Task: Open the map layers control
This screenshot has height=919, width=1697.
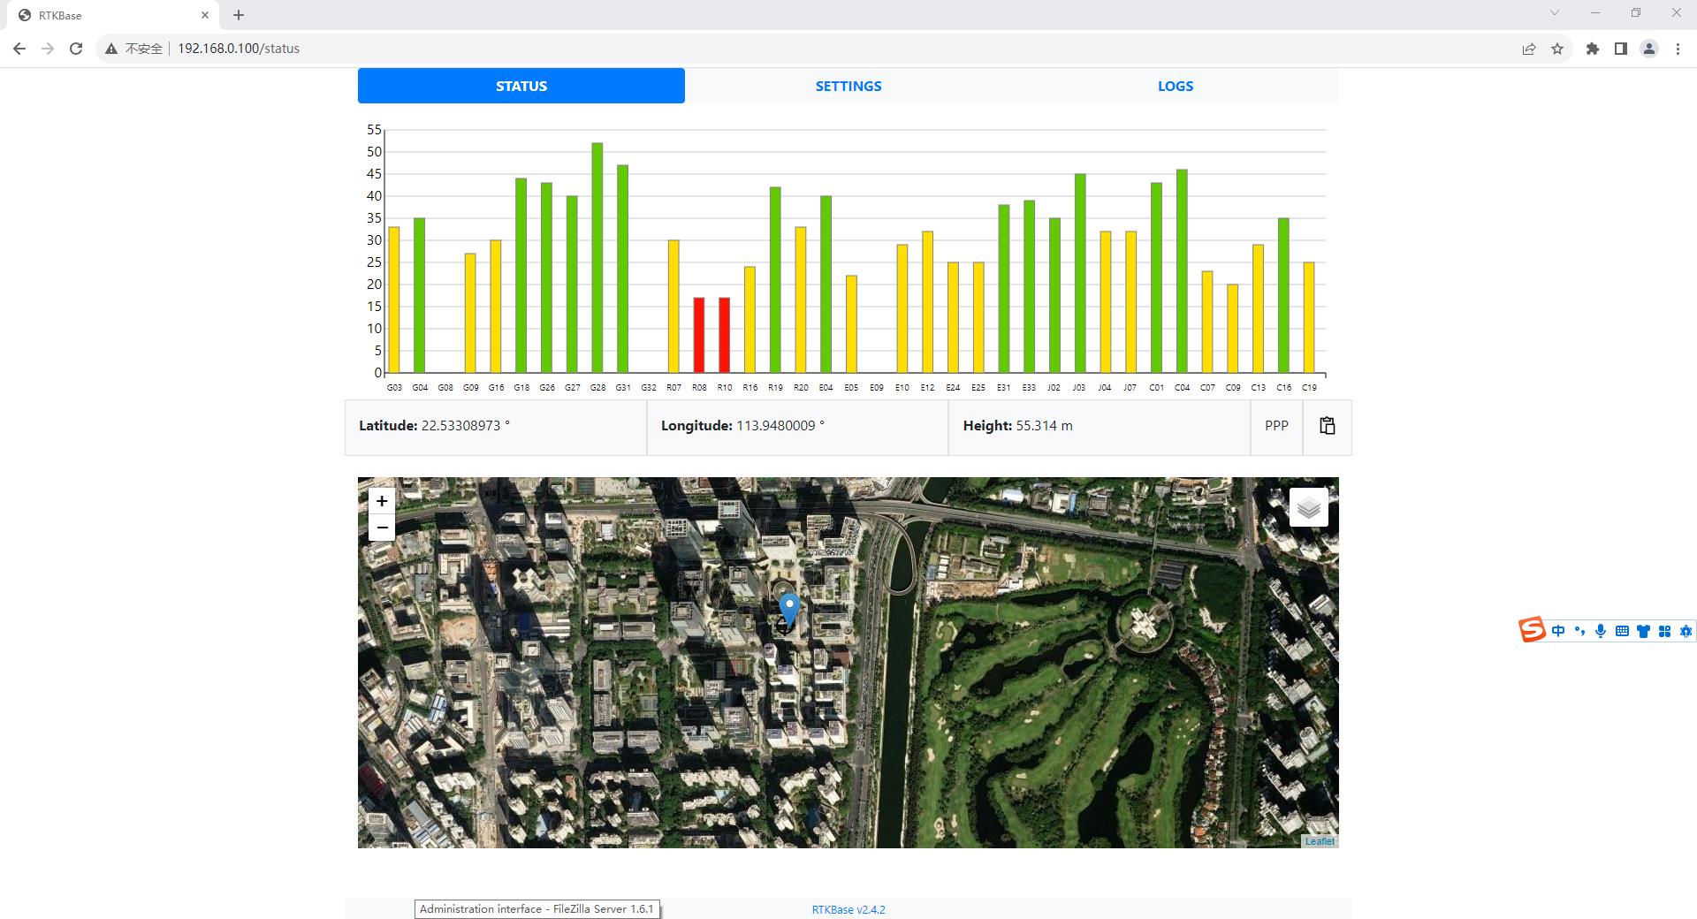Action: [x=1308, y=507]
